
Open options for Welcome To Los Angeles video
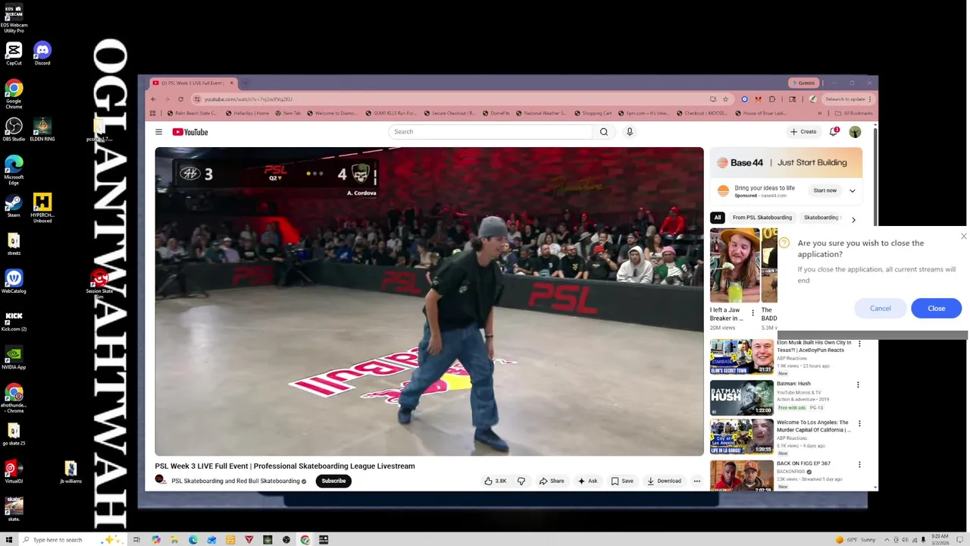[859, 424]
